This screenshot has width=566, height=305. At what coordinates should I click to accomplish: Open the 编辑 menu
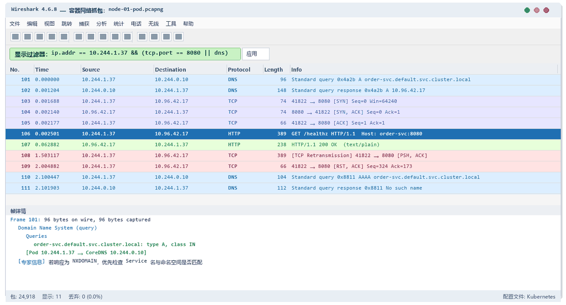point(32,24)
